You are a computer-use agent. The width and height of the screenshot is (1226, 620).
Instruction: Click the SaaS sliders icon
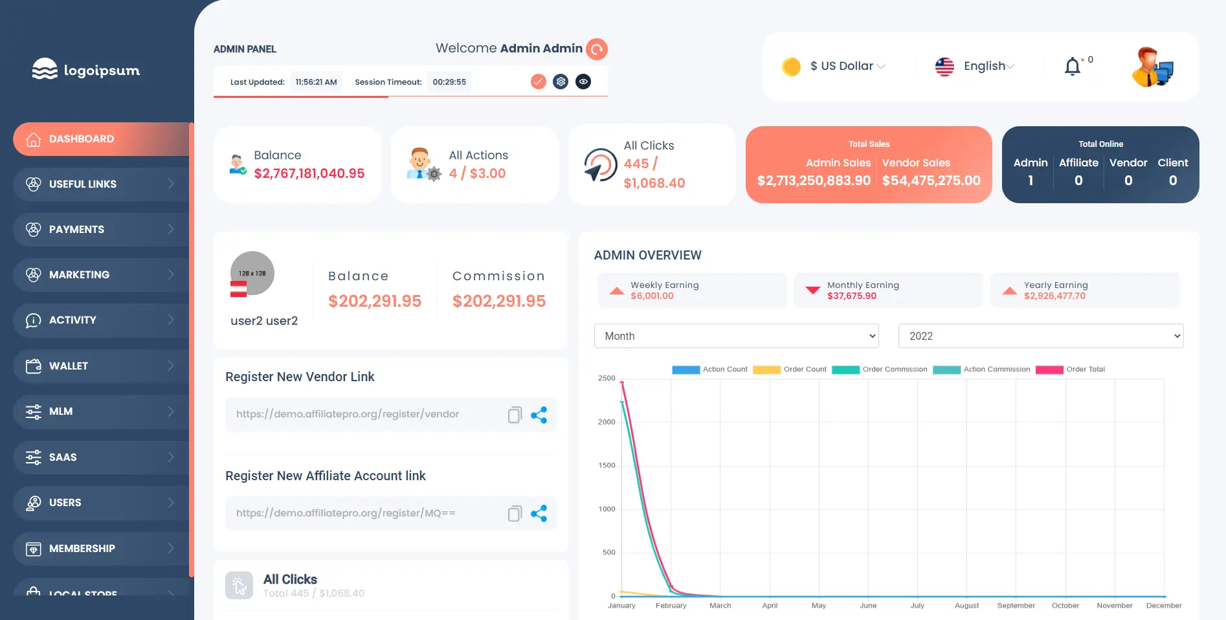(34, 457)
